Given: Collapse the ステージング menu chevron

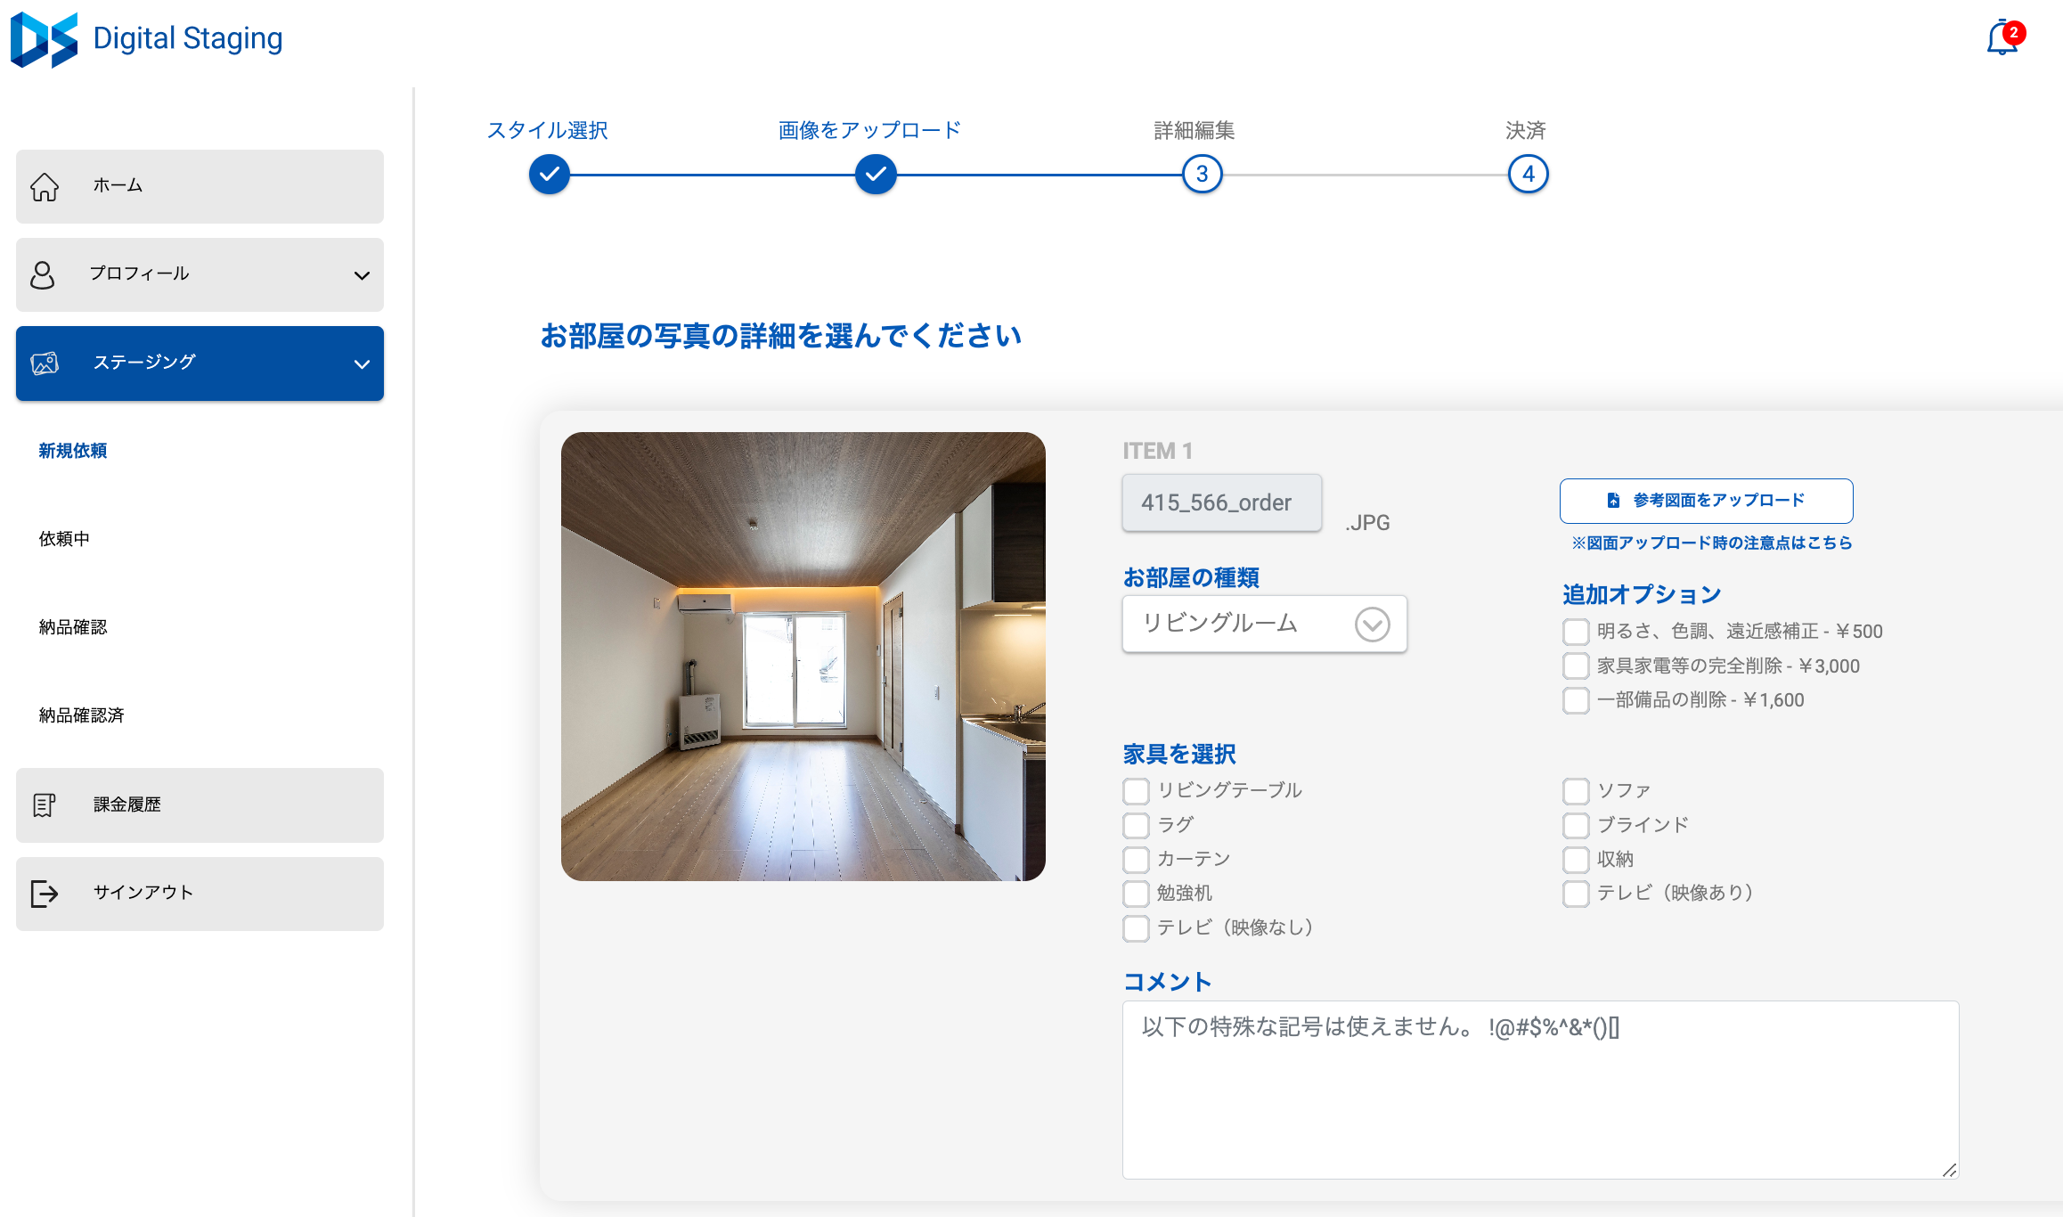Looking at the screenshot, I should [362, 363].
